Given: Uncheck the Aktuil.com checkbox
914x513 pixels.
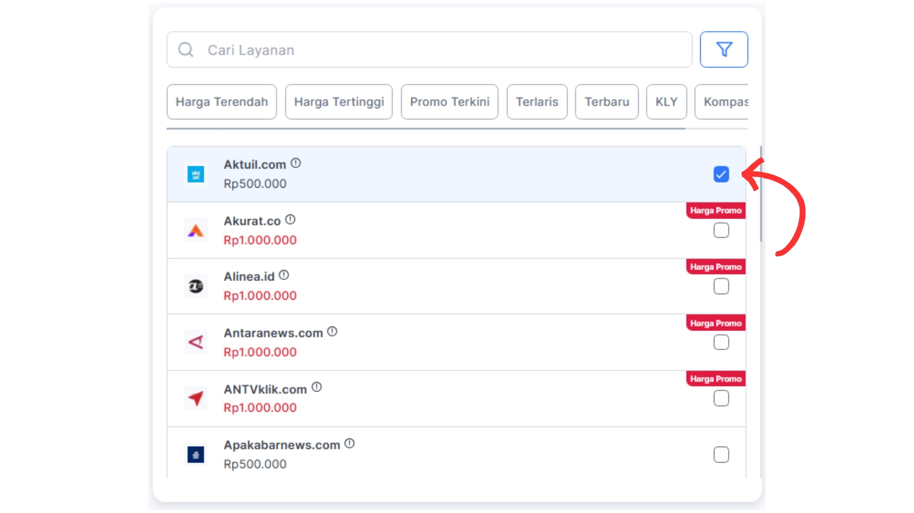Looking at the screenshot, I should tap(721, 174).
